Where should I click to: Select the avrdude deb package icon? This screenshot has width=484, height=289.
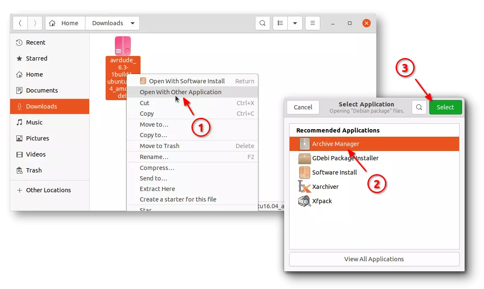pyautogui.click(x=123, y=46)
